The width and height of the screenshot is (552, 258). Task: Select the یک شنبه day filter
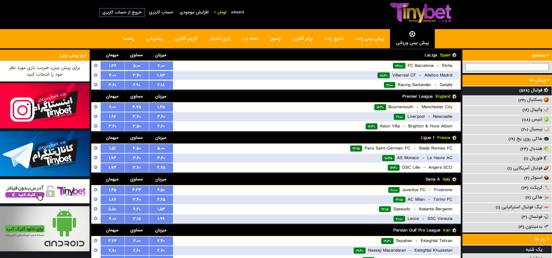coord(507,250)
